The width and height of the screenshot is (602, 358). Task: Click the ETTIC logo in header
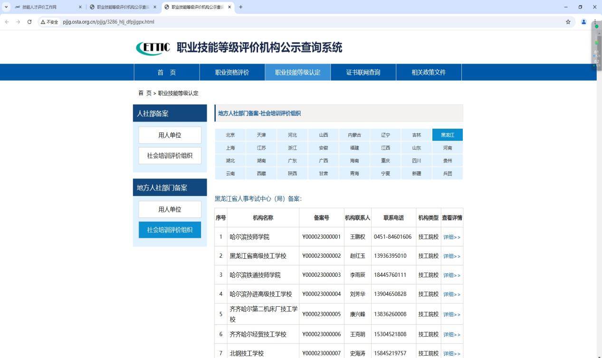(153, 48)
